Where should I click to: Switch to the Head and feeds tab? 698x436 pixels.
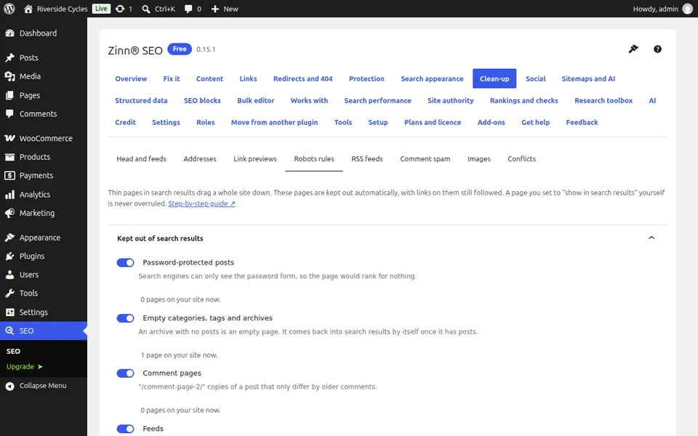(141, 159)
